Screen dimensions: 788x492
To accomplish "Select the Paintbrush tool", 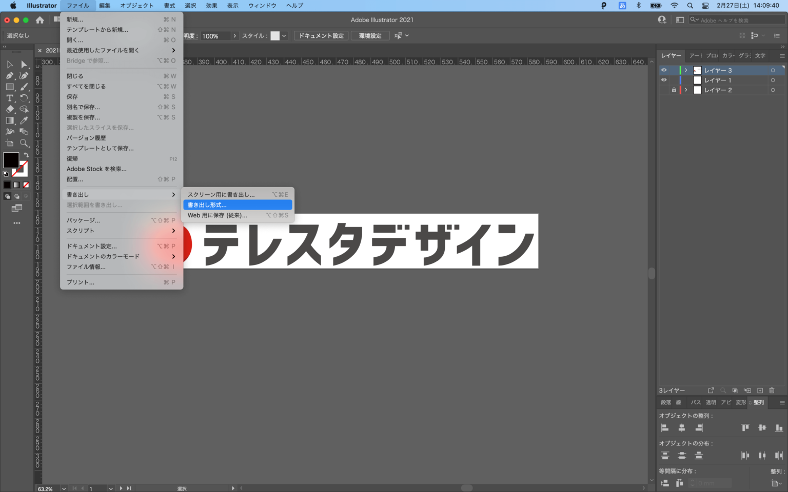I will pyautogui.click(x=24, y=87).
